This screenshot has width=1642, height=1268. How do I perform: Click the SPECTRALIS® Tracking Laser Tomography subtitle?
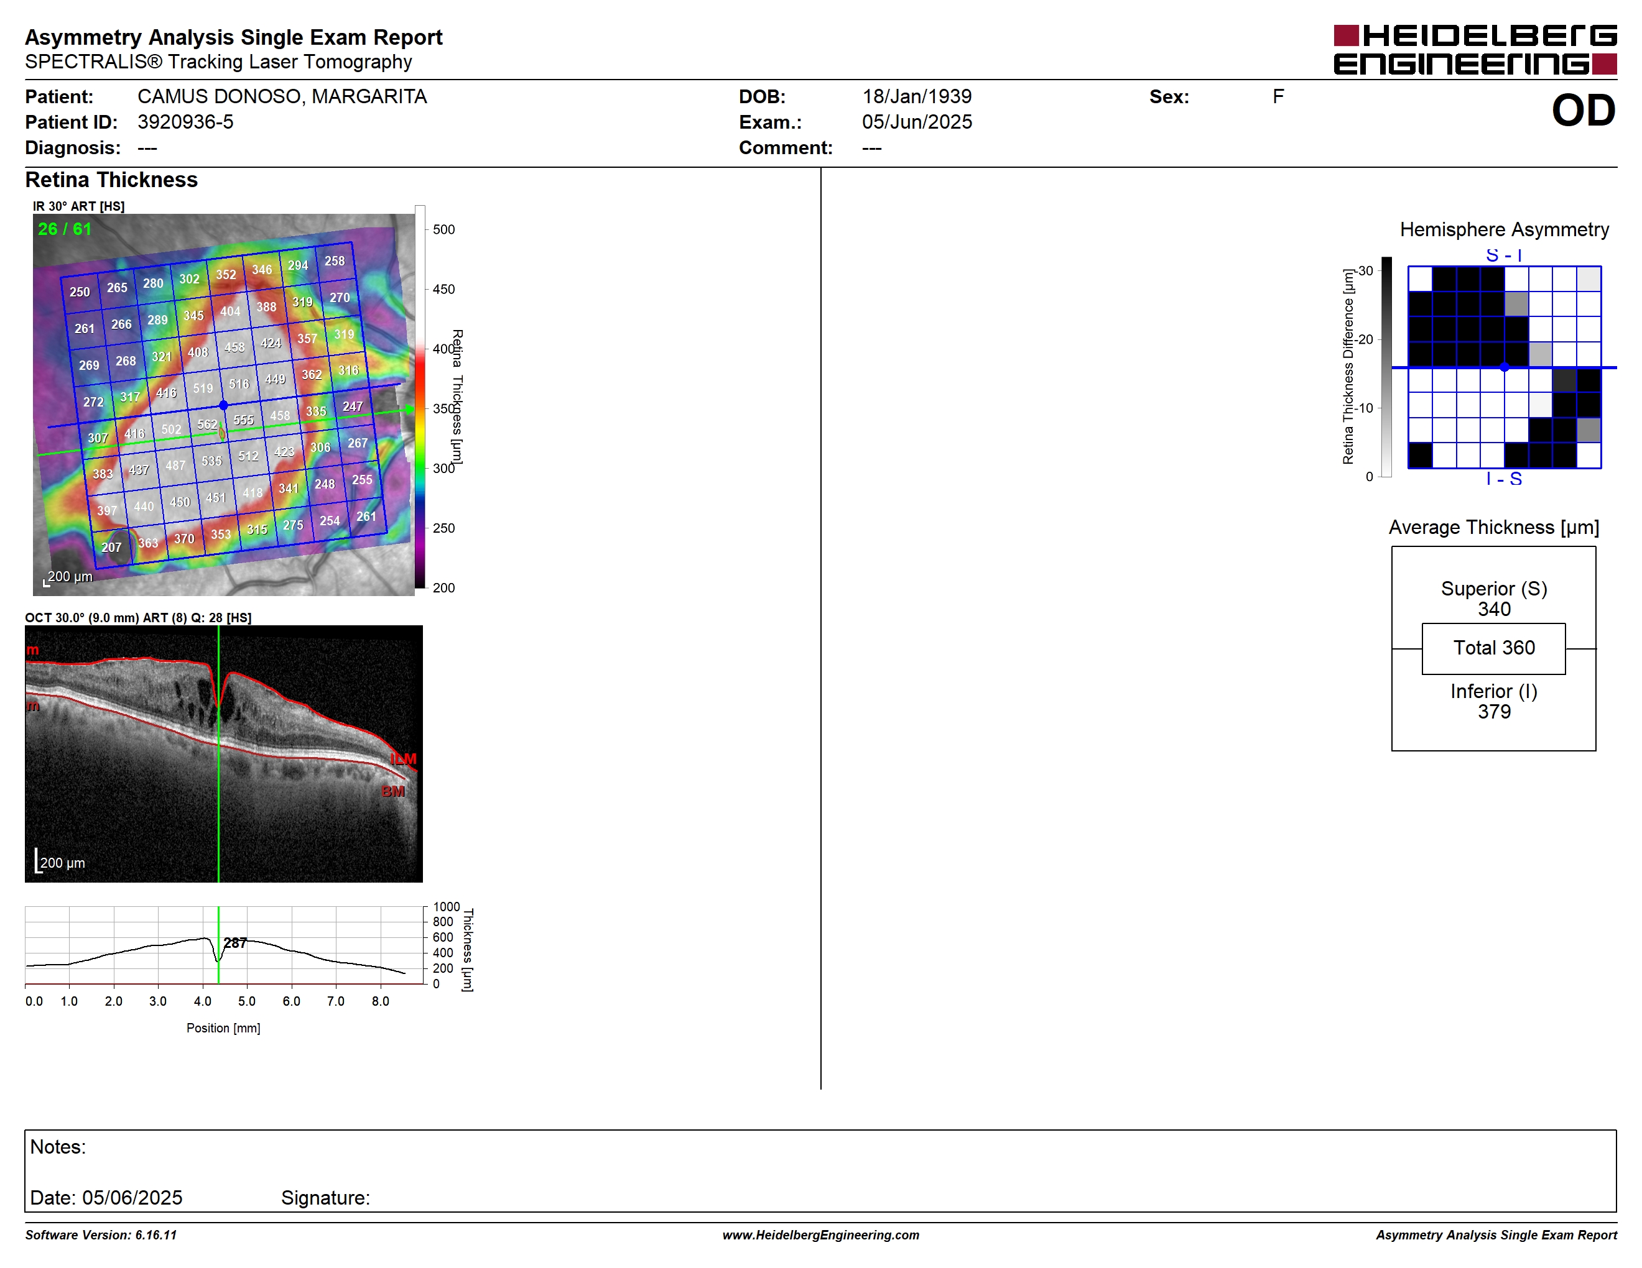point(218,62)
